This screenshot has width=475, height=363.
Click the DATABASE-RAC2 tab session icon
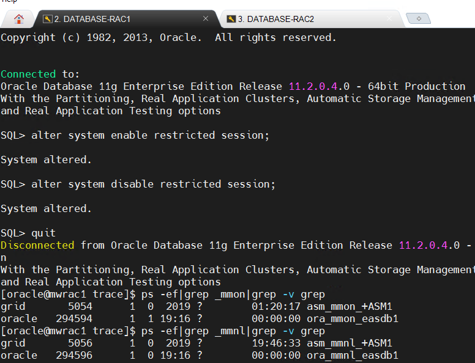point(231,19)
